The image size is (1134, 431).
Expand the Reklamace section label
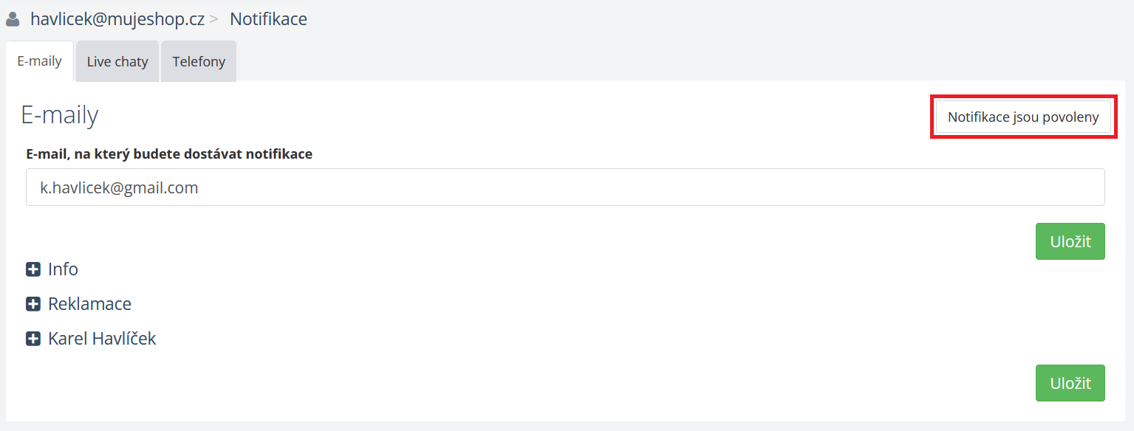(x=89, y=304)
